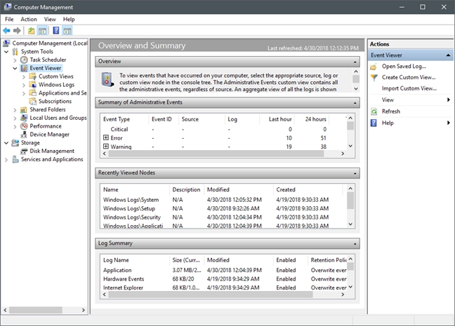Select the Internet Explorer log row
The height and width of the screenshot is (326, 455).
click(223, 287)
